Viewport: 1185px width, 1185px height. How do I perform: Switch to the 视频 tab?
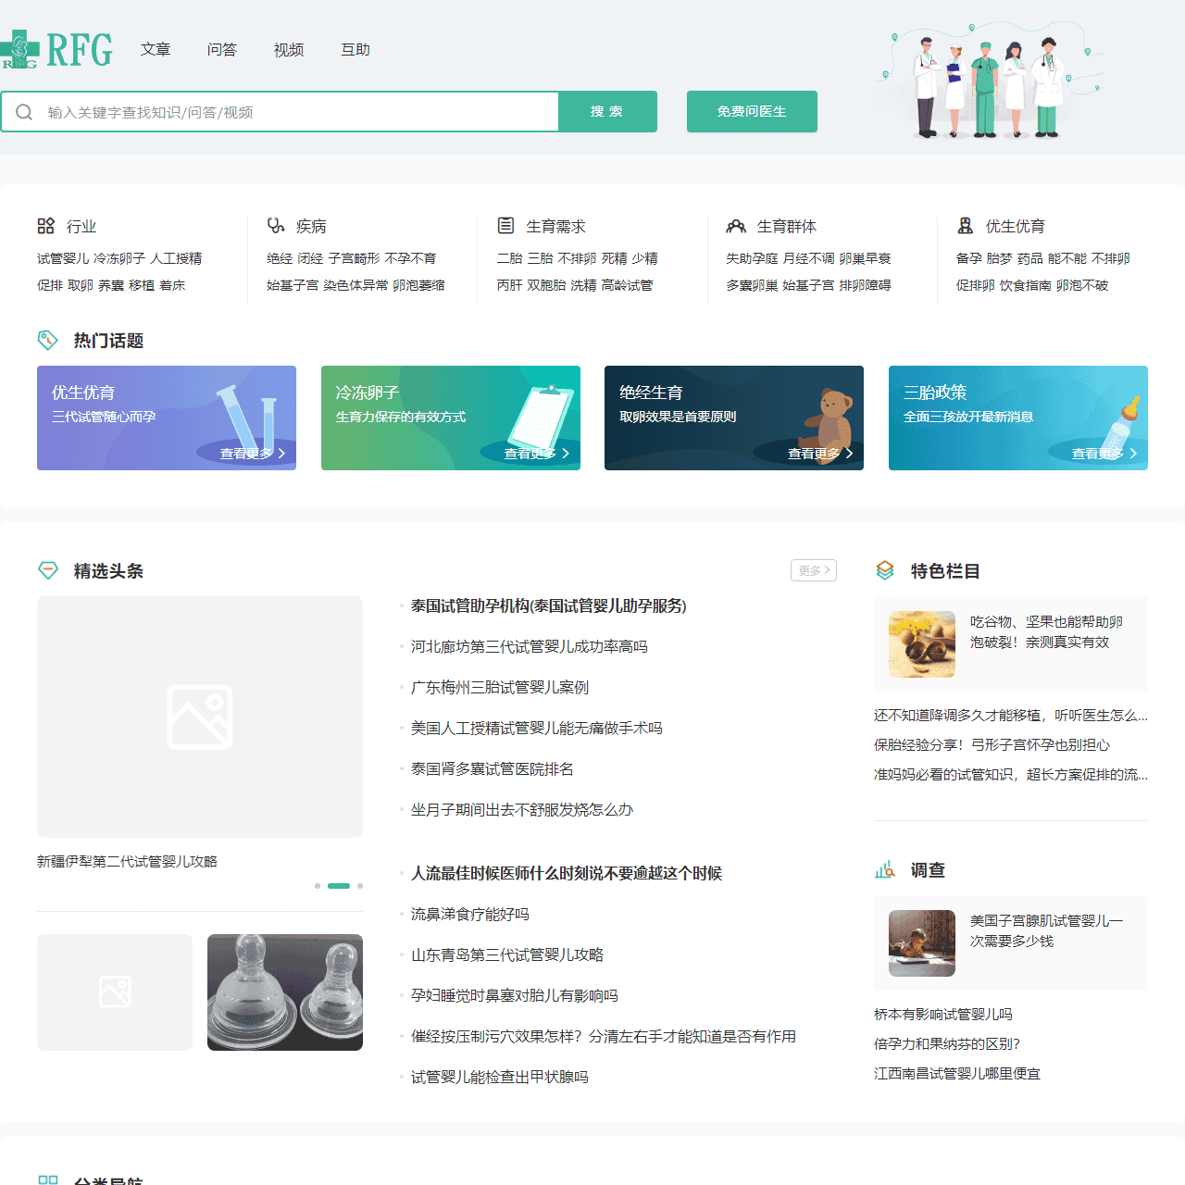[x=289, y=50]
